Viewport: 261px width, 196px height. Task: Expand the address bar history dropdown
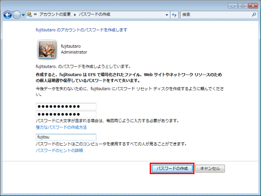[167, 15]
